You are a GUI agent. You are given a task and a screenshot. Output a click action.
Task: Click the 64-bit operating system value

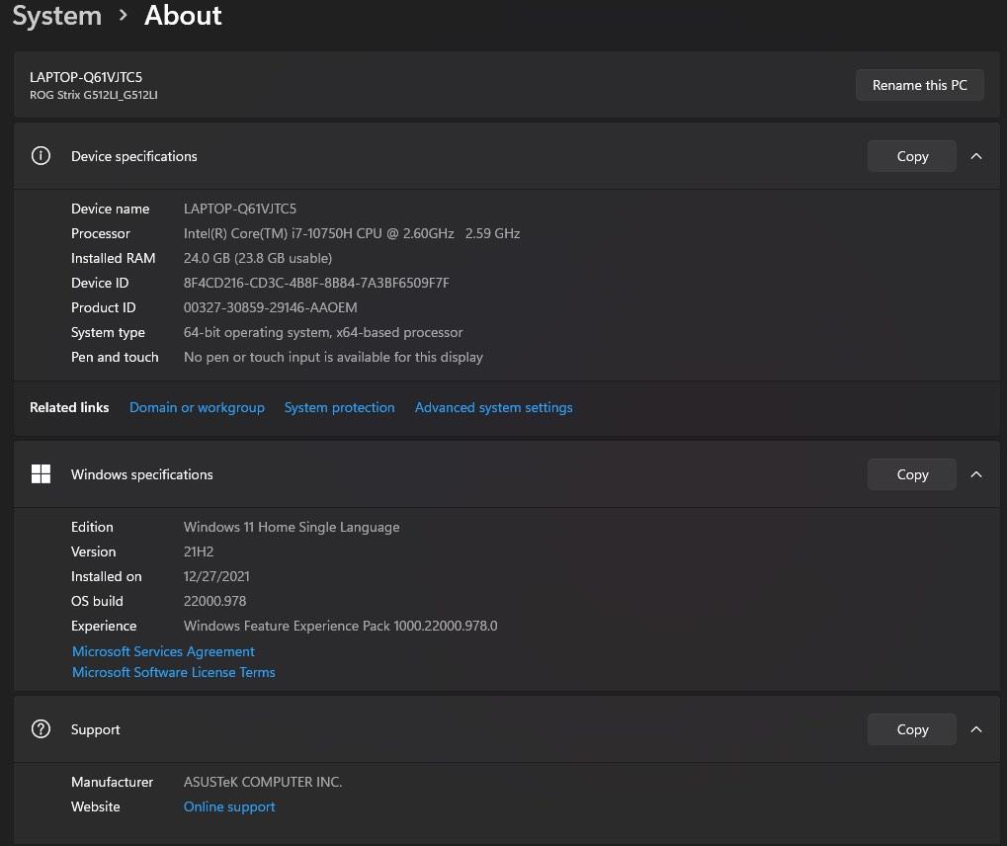[x=323, y=332]
